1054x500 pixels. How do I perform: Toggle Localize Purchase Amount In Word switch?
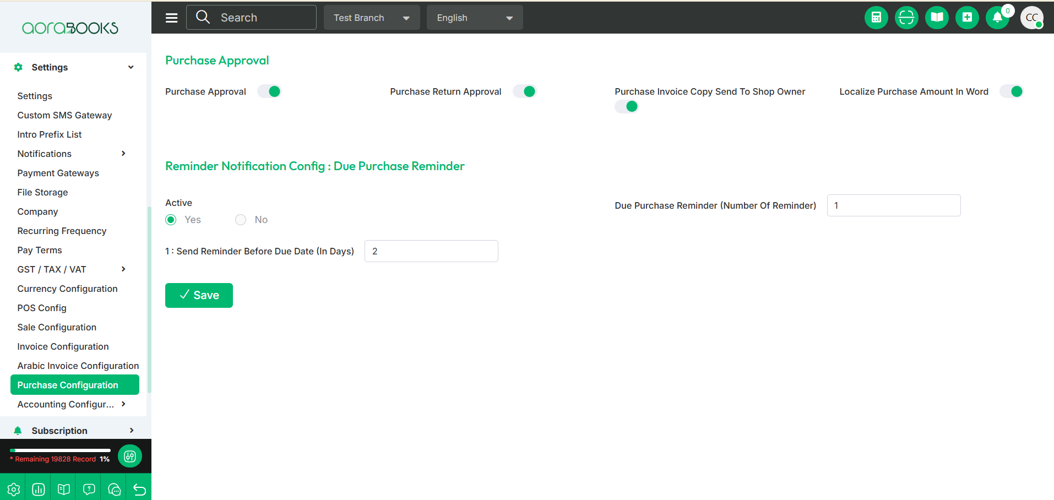coord(1012,91)
